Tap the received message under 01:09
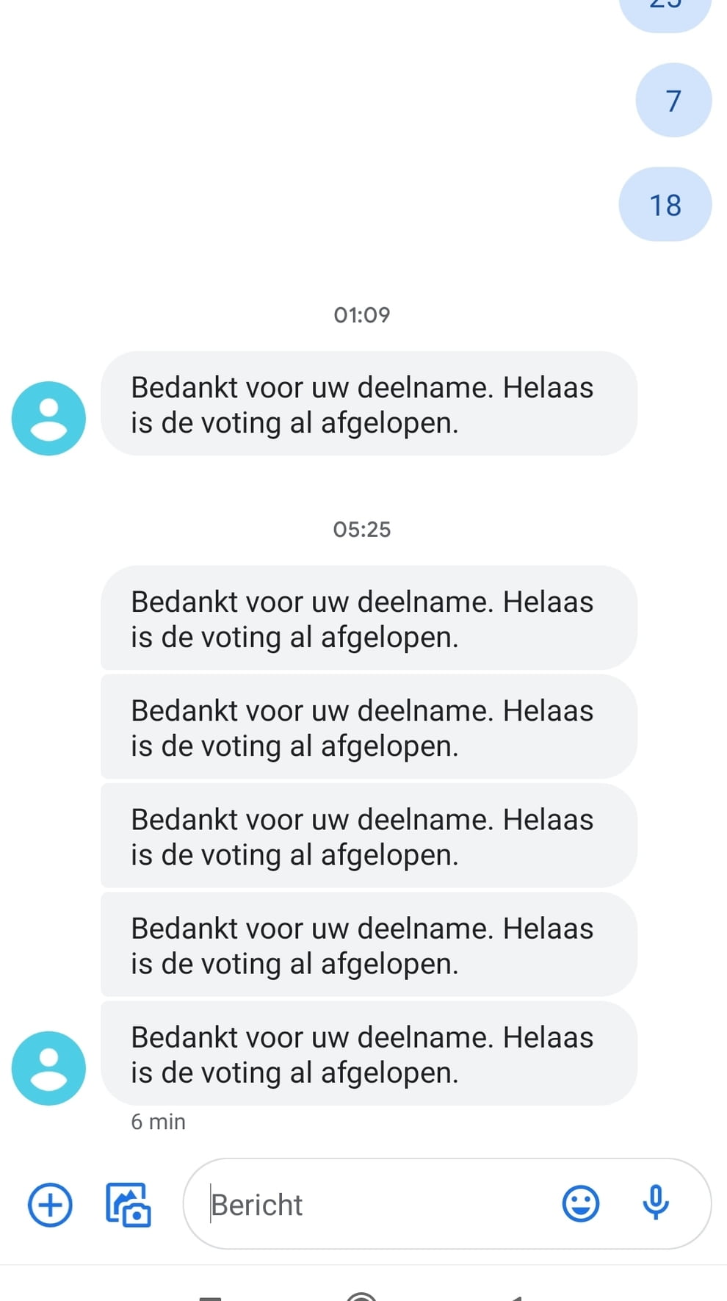727x1301 pixels. pyautogui.click(x=369, y=404)
